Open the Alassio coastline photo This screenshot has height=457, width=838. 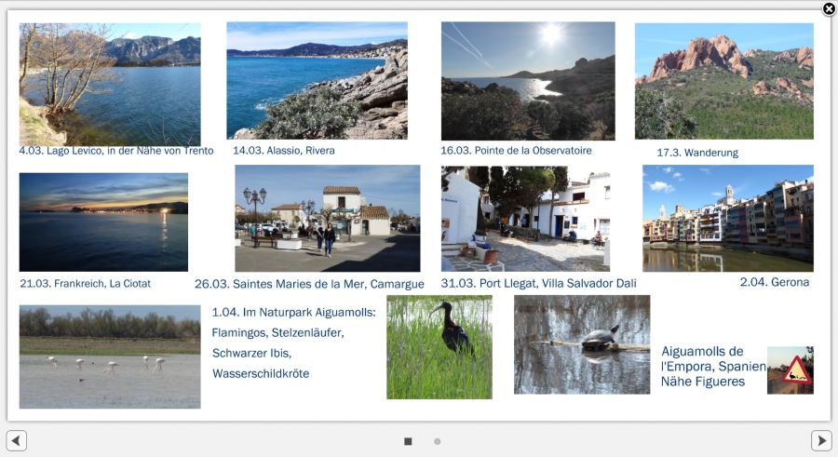317,81
